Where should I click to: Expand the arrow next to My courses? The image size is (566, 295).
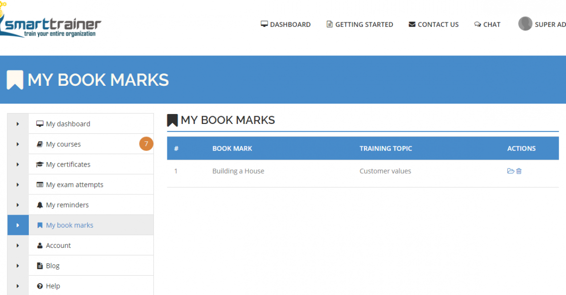[x=18, y=144]
